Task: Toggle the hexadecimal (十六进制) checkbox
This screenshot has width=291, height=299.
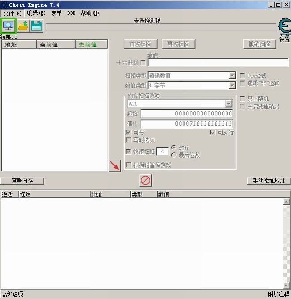Action: pyautogui.click(x=143, y=63)
